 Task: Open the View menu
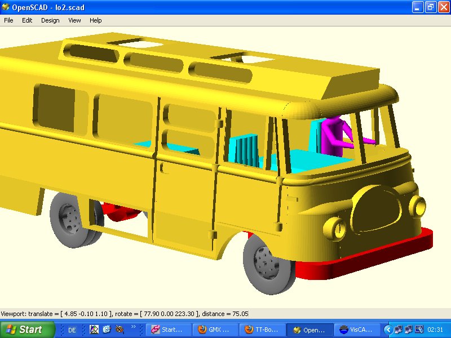[x=74, y=20]
